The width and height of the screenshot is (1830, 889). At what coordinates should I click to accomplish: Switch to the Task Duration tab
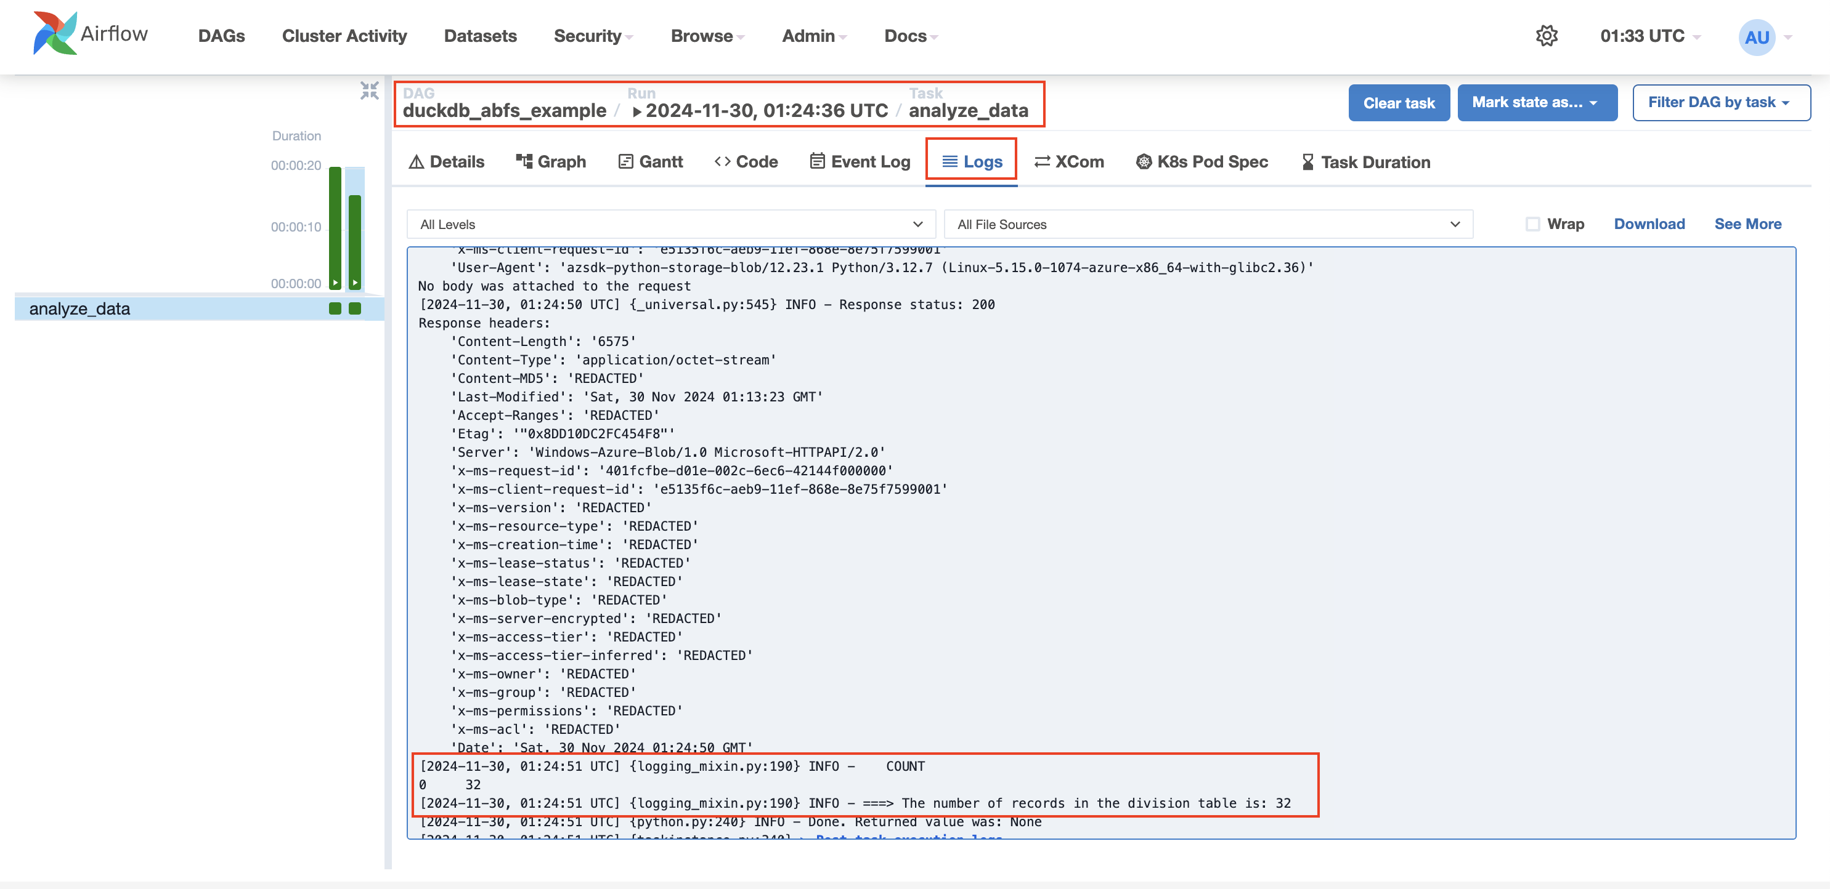1366,162
